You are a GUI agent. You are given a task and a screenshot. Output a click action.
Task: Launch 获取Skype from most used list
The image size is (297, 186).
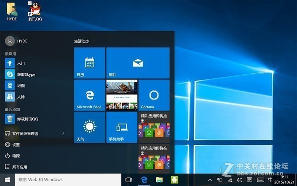coord(26,74)
